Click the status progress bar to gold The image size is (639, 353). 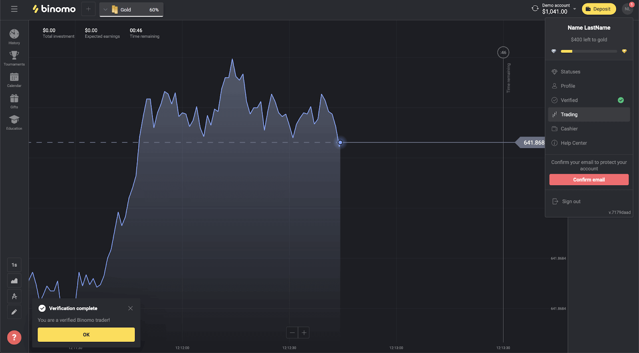[589, 51]
